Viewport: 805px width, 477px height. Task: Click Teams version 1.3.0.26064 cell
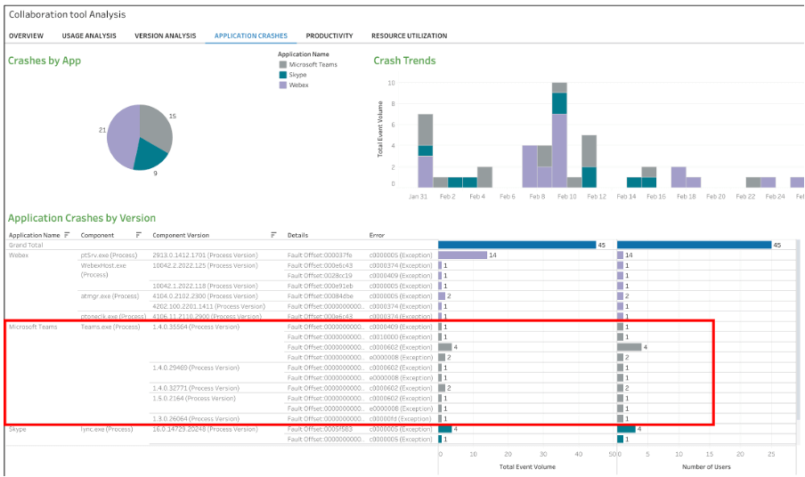tap(196, 418)
